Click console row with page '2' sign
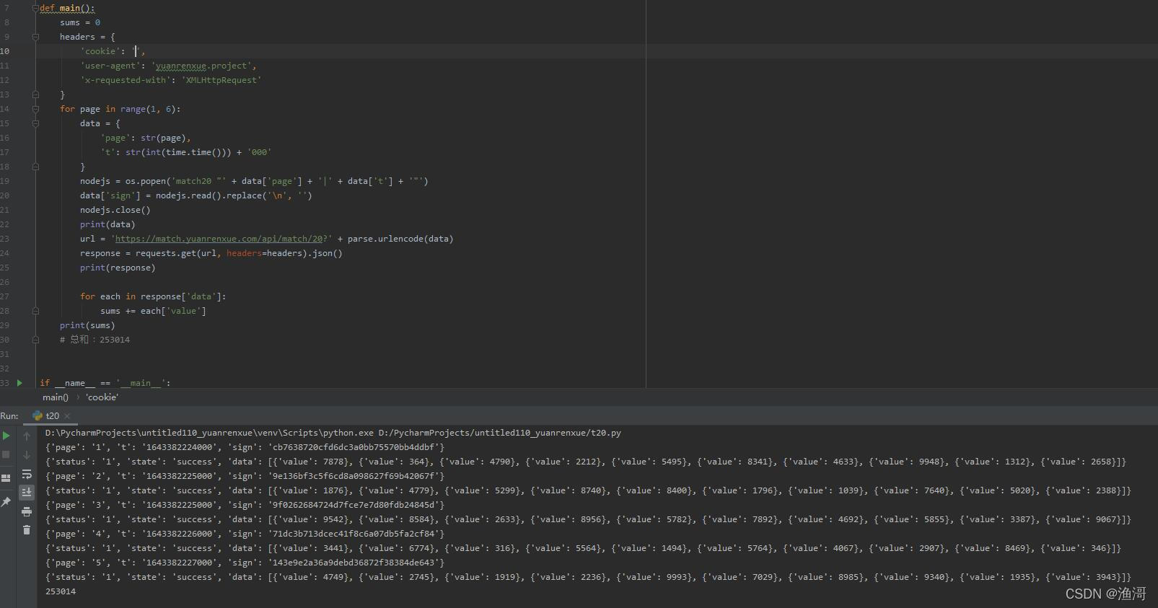 click(245, 476)
